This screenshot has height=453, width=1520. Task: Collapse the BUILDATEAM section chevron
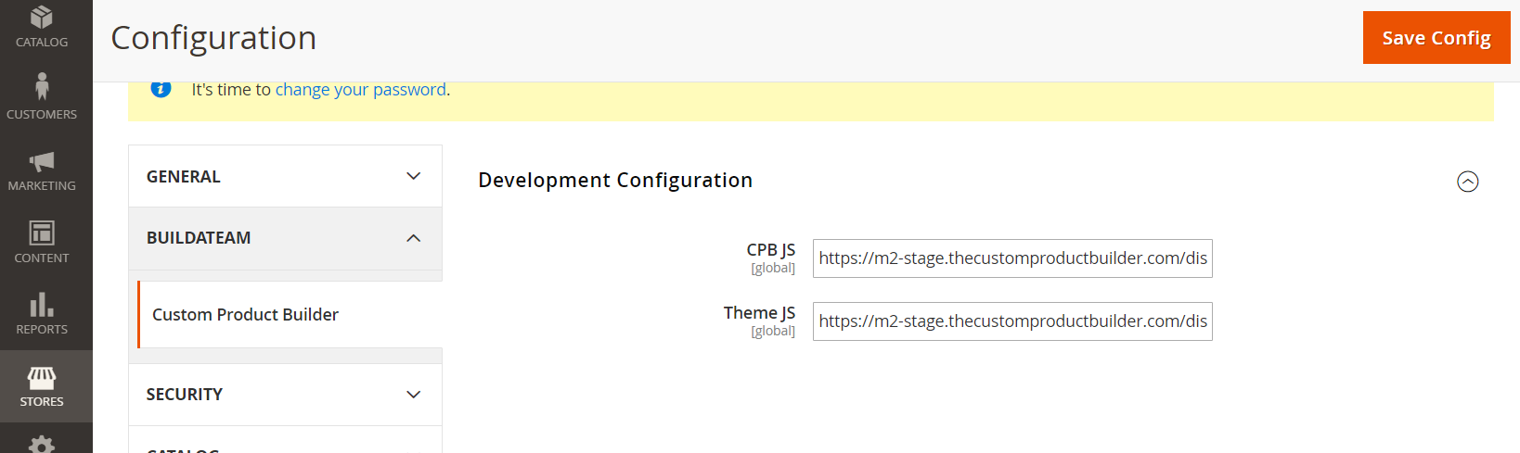point(414,238)
